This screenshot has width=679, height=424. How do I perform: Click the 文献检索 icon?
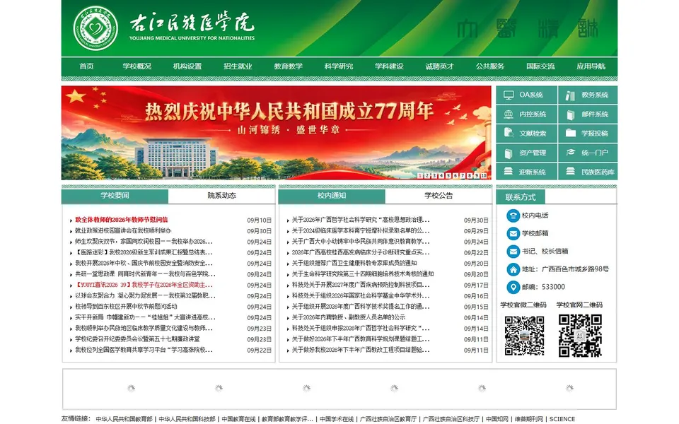[x=509, y=134]
